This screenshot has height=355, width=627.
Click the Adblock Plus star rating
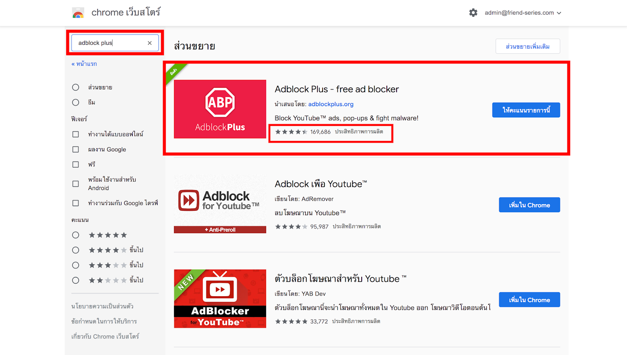291,132
